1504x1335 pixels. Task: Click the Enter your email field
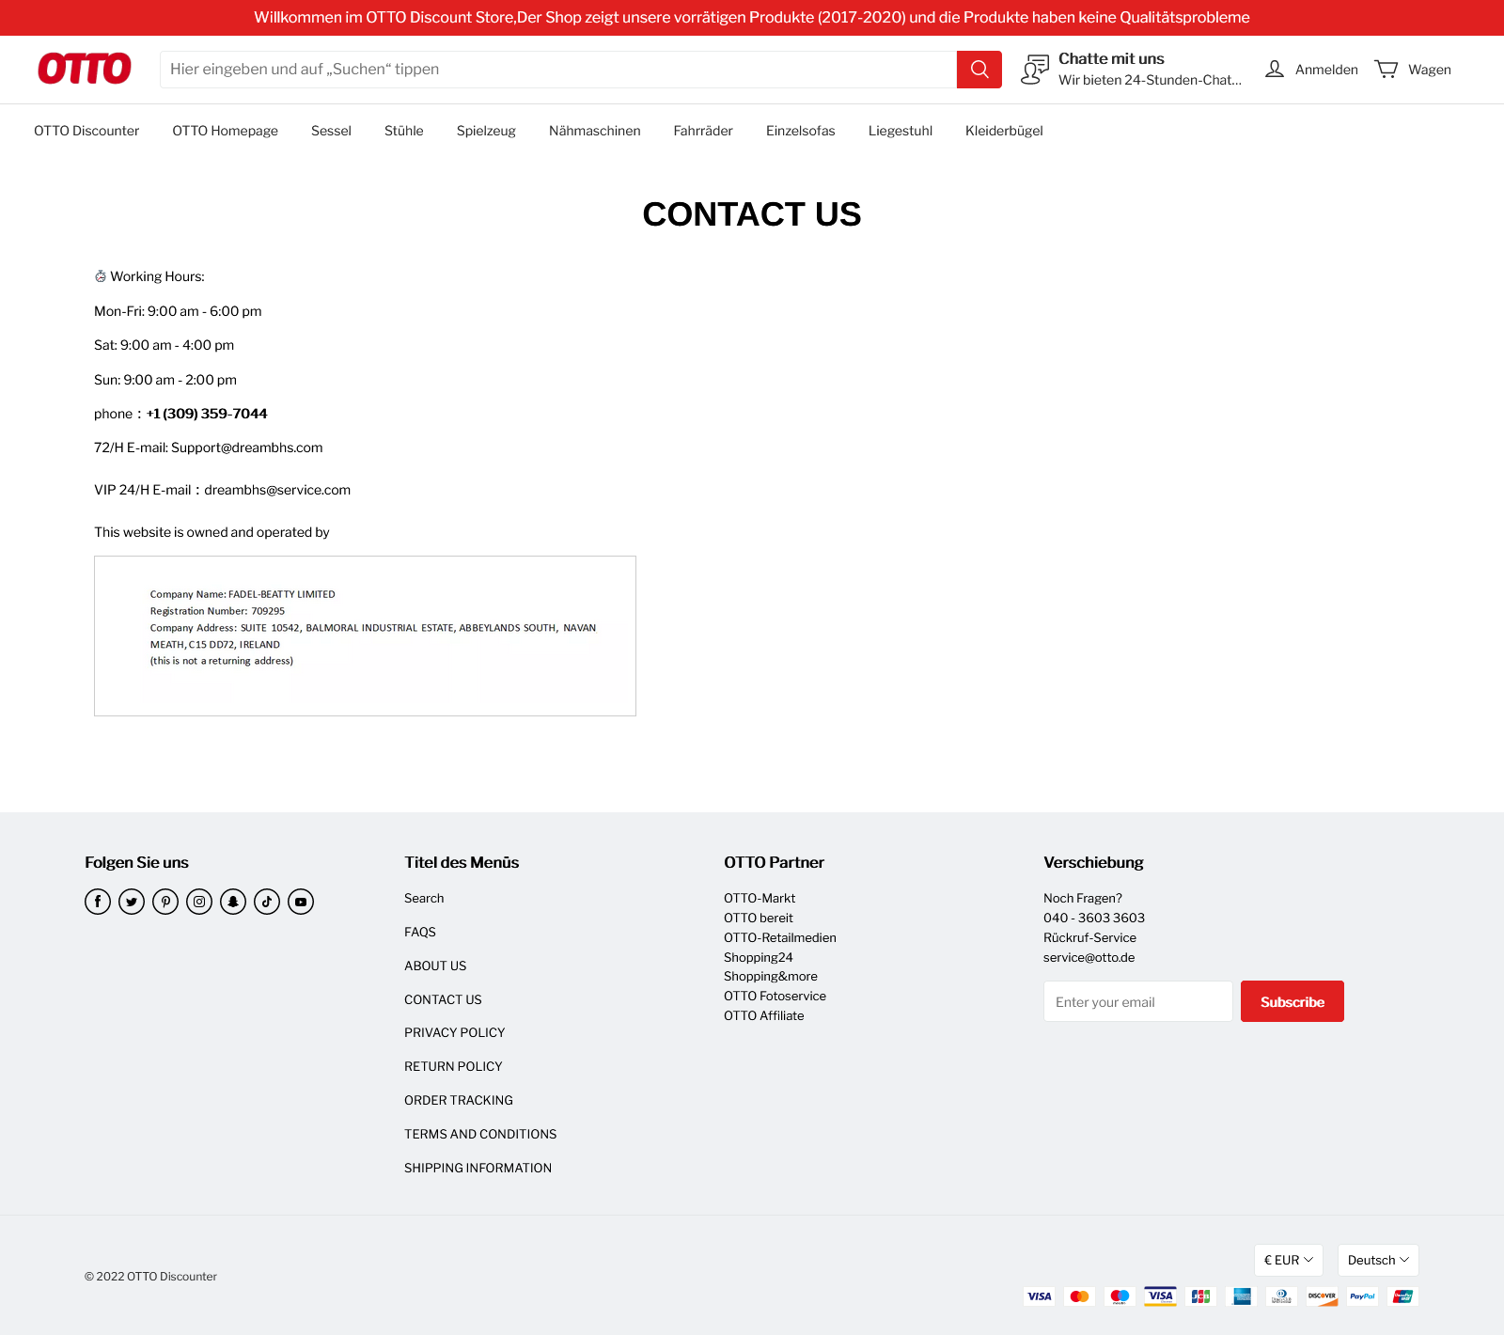tap(1138, 1001)
